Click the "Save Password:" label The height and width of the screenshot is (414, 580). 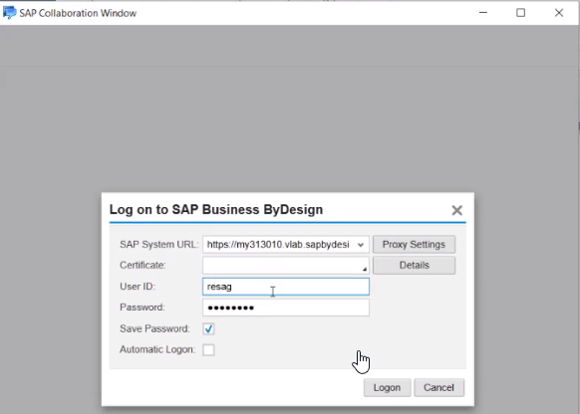(x=154, y=328)
